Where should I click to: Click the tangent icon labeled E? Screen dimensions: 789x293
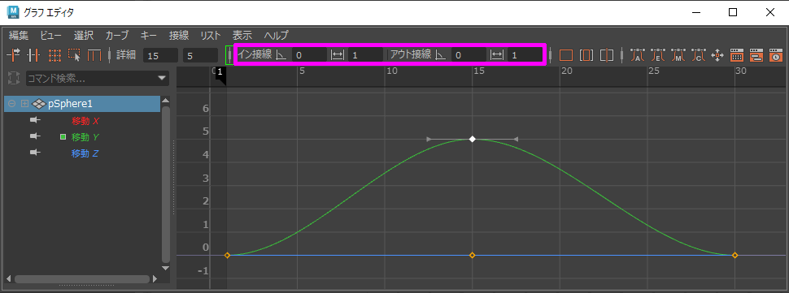pos(658,54)
